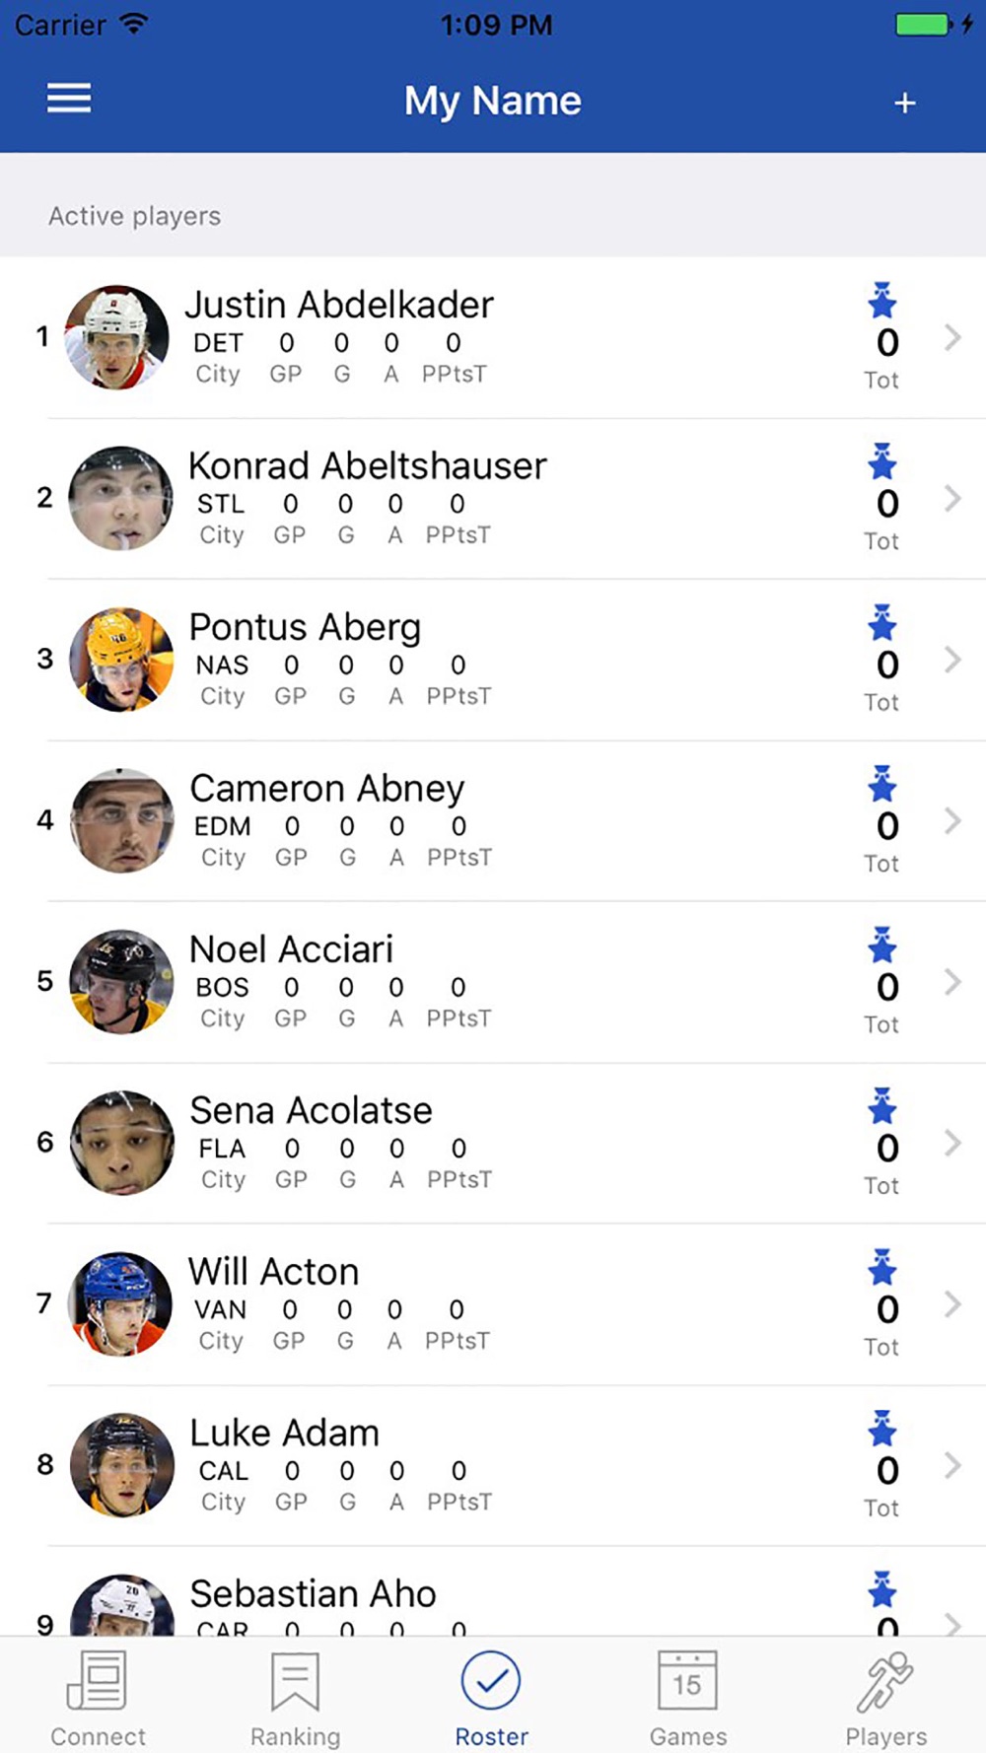Click Cameron Abney's headshot thumbnail
The width and height of the screenshot is (986, 1753).
point(121,820)
